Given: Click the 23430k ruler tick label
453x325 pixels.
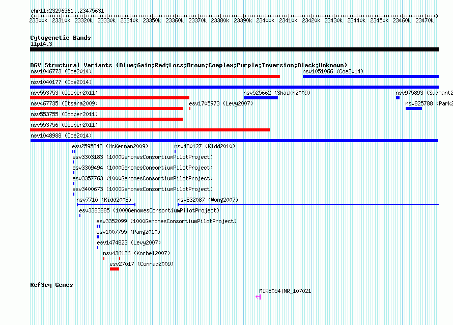Looking at the screenshot, I should click(333, 20).
